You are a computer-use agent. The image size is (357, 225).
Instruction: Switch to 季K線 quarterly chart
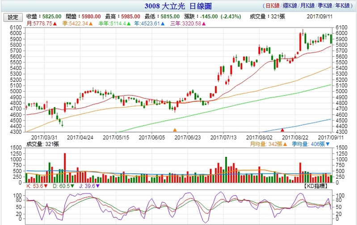(325, 6)
